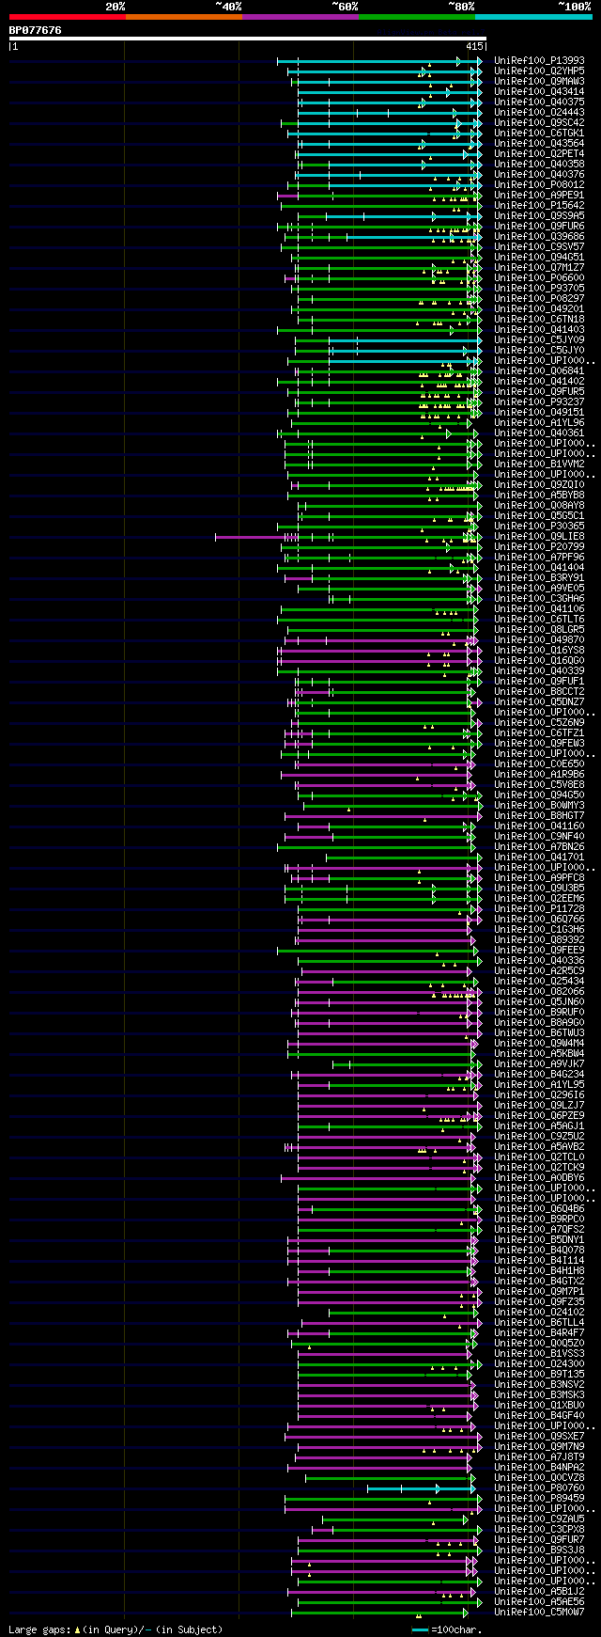
Task: Select entry UniRef100_P20799
Action: pyautogui.click(x=539, y=547)
